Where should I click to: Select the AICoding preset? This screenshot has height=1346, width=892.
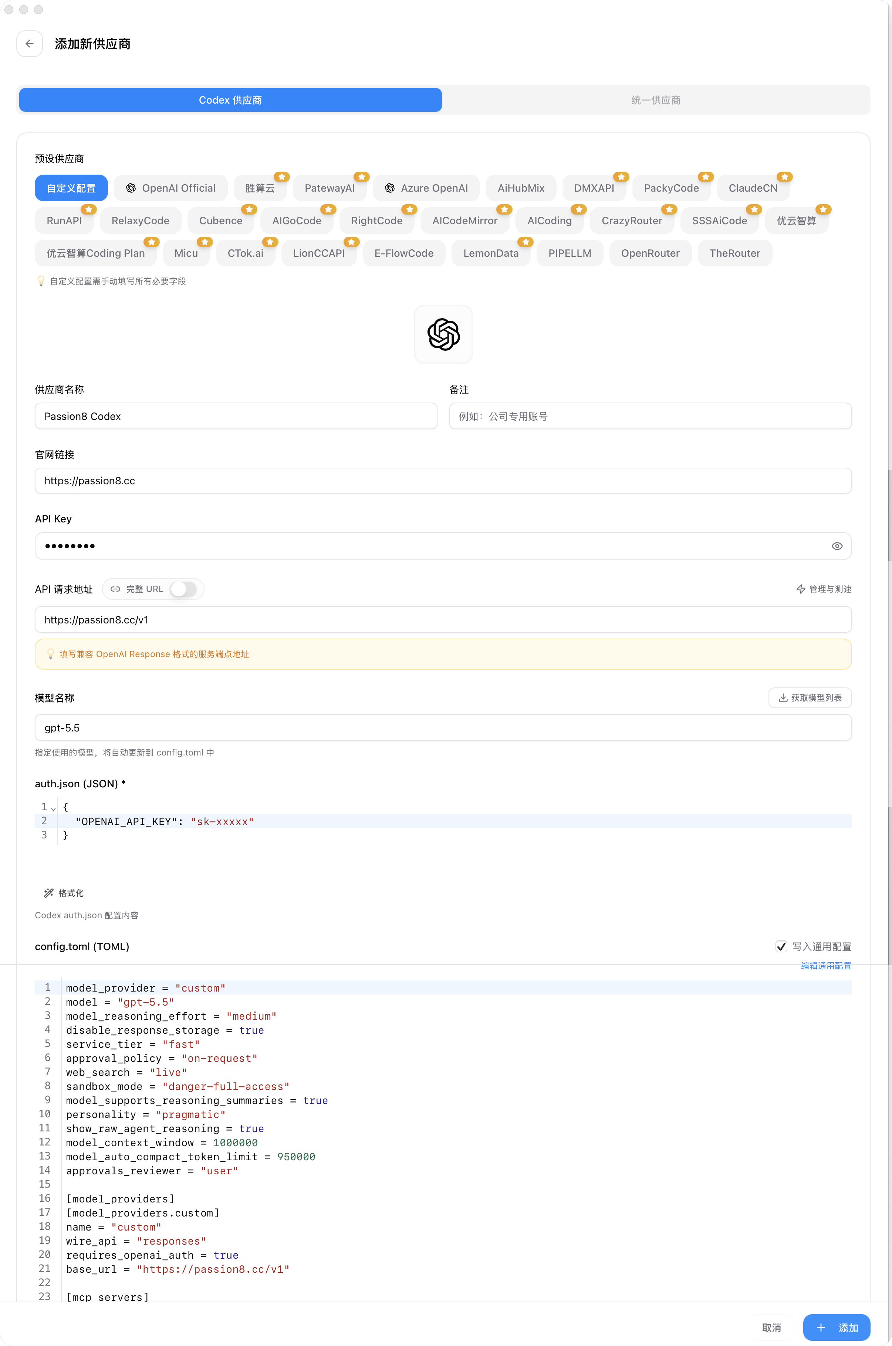point(550,220)
